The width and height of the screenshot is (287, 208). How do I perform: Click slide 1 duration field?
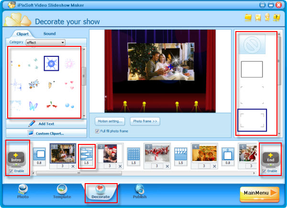coord(62,166)
